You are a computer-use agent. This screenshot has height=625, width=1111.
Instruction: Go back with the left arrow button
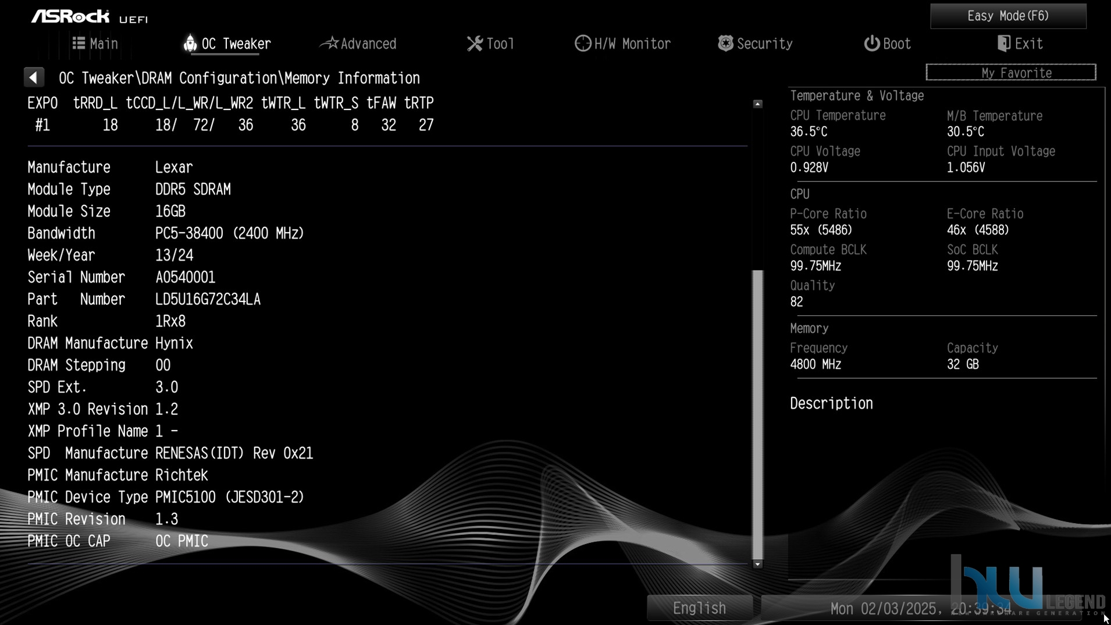[x=34, y=77]
